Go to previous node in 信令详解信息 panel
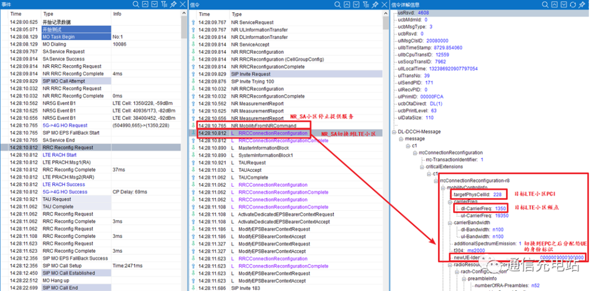 tap(554, 4)
